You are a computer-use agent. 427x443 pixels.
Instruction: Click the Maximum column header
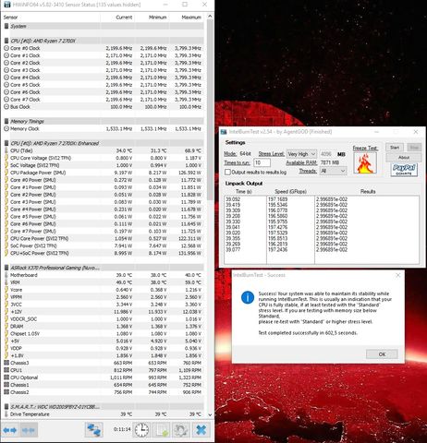tap(191, 18)
